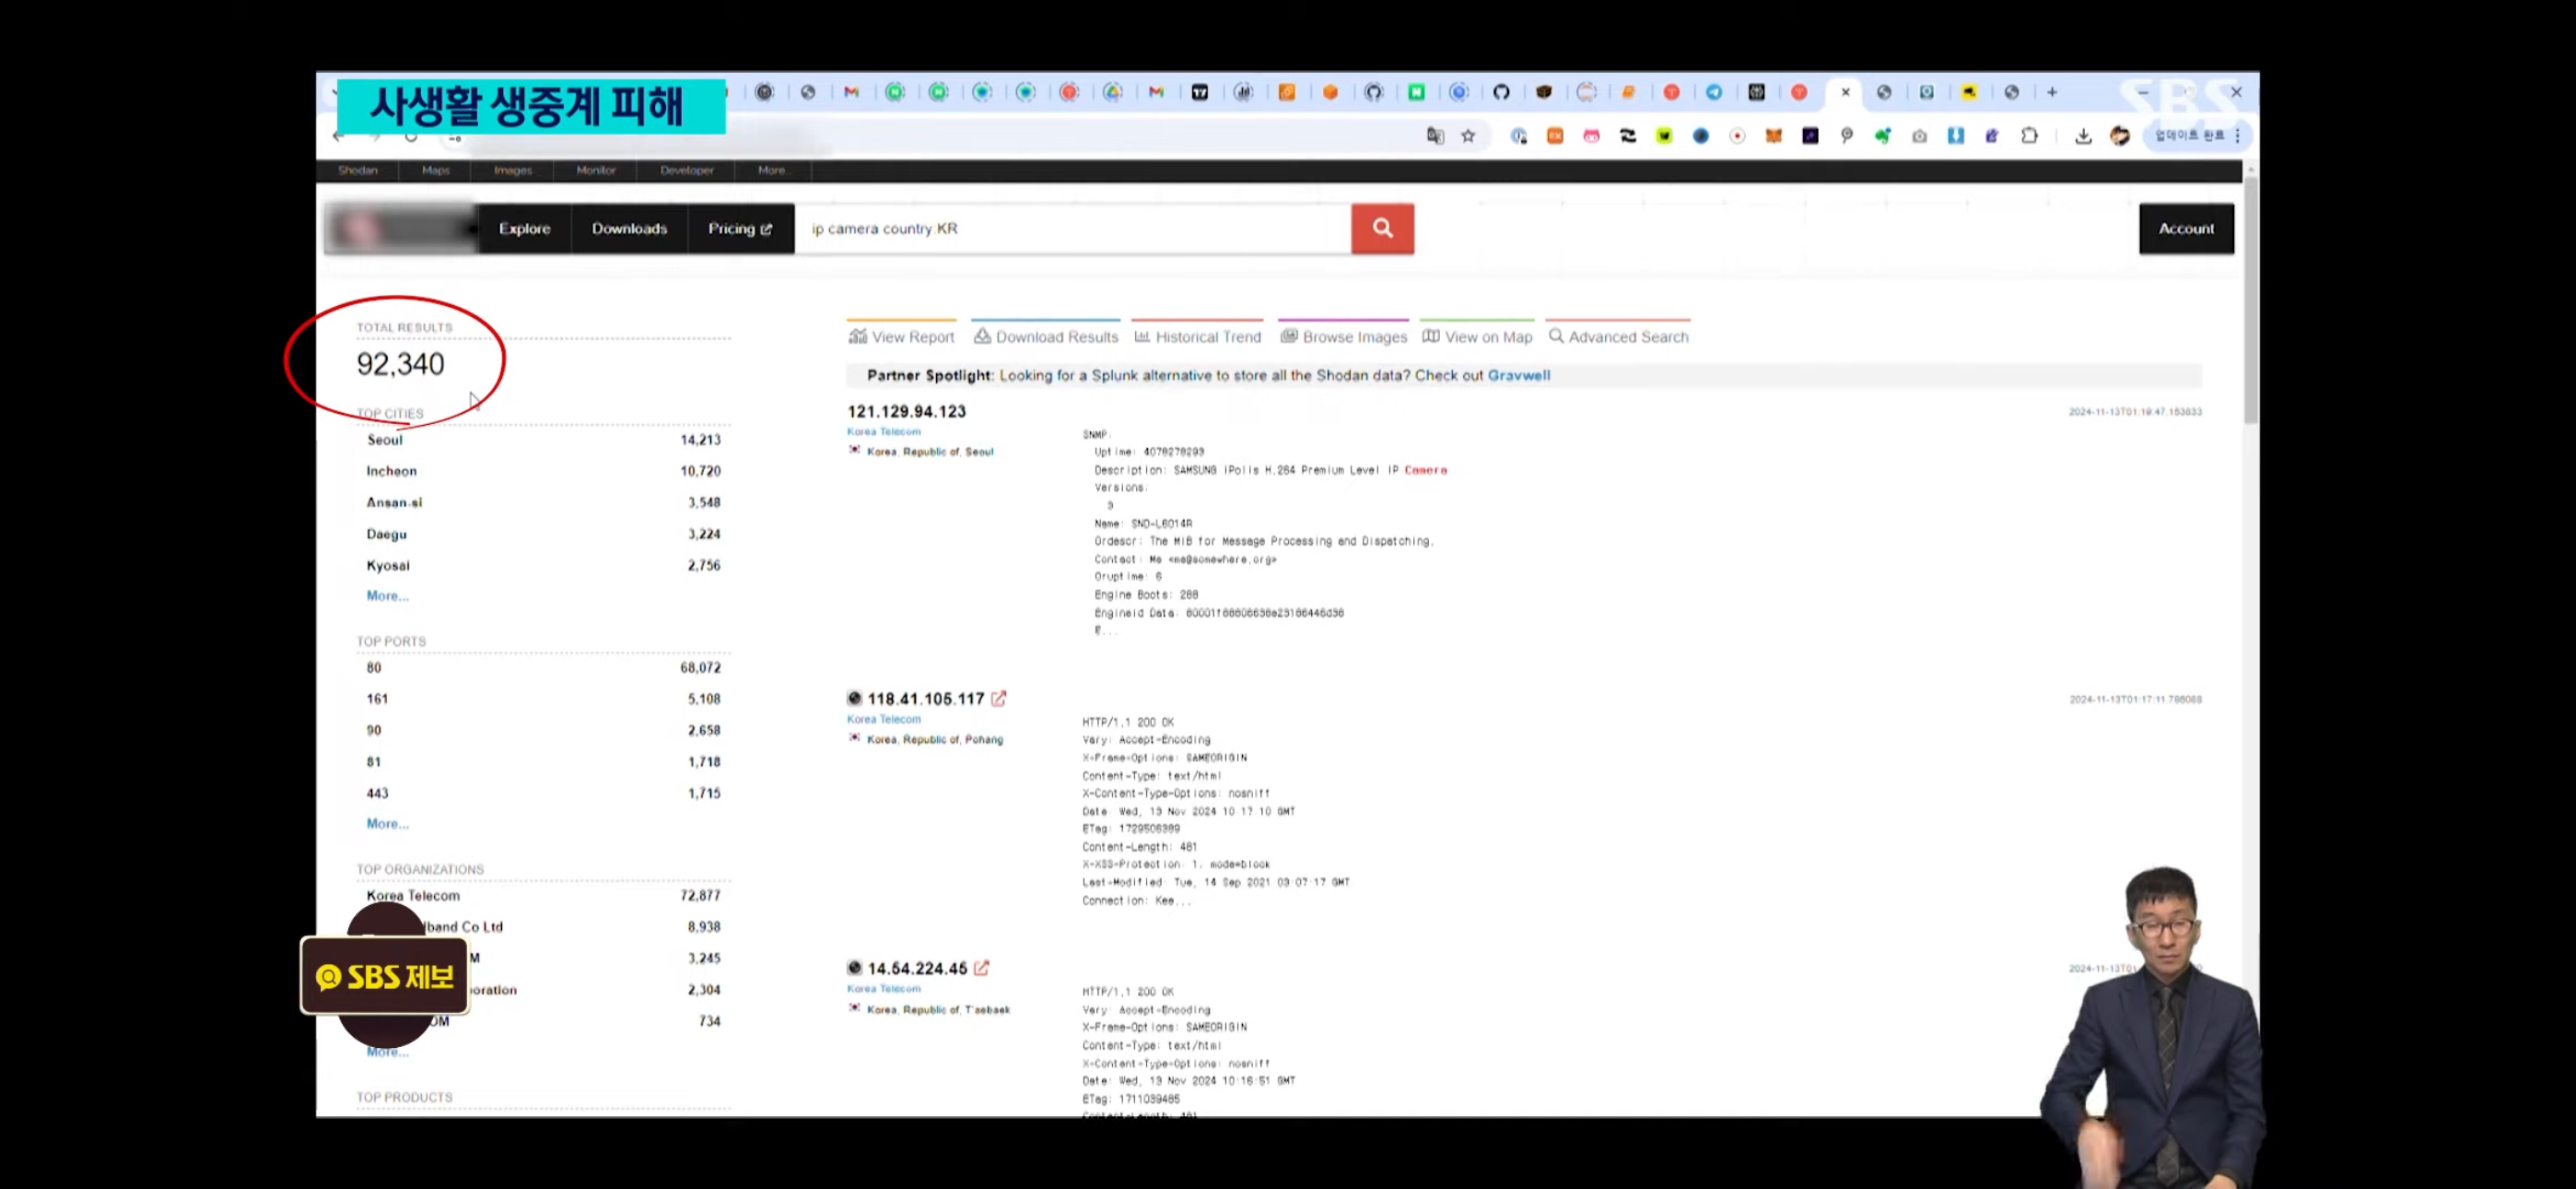Click the red search magnifier button
The image size is (2576, 1189).
[x=1382, y=229]
